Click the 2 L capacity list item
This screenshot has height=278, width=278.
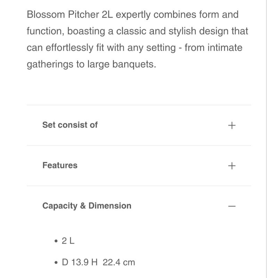click(68, 241)
